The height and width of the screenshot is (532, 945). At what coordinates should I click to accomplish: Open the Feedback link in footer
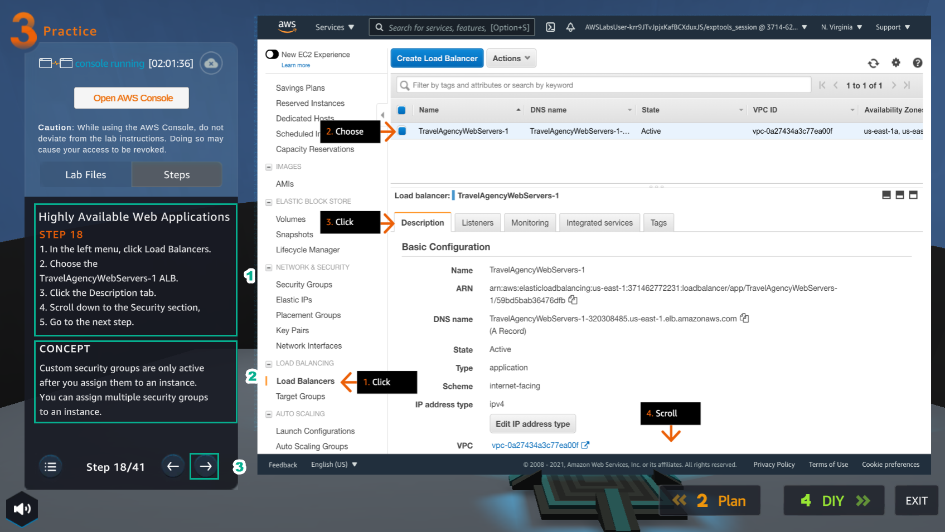(283, 465)
